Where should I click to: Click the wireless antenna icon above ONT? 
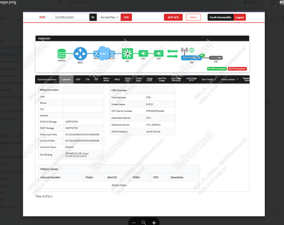click(x=185, y=51)
